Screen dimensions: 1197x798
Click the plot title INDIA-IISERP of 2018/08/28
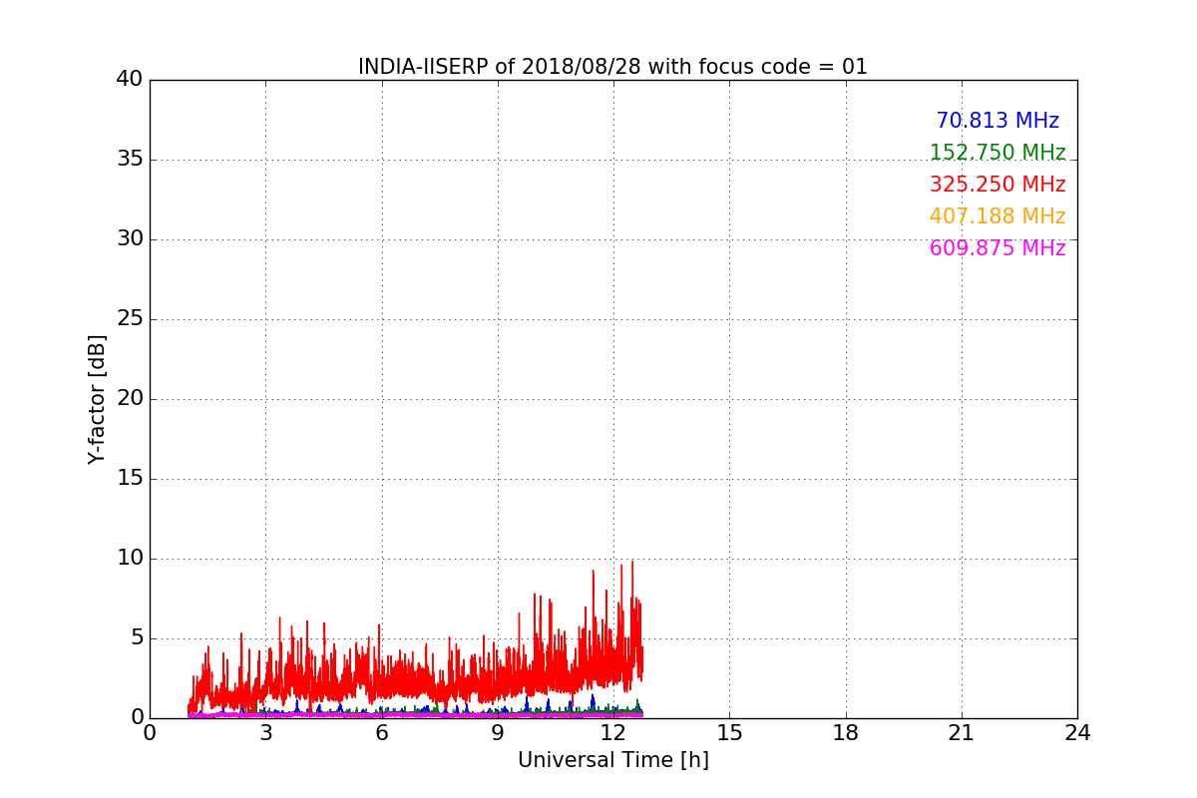click(x=612, y=67)
